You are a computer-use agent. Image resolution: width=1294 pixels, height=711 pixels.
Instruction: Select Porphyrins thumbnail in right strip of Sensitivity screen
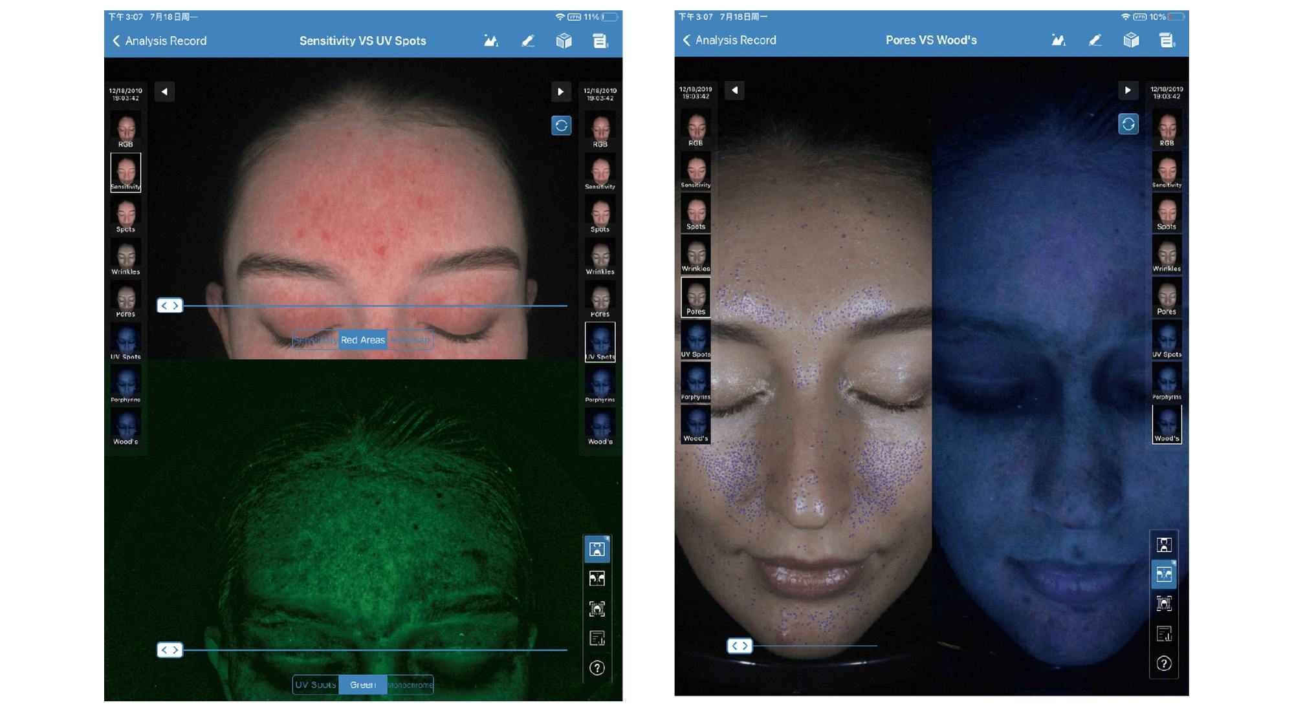tap(600, 385)
